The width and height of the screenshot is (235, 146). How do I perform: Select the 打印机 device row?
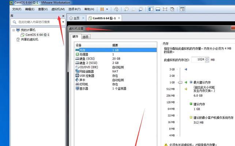pyautogui.click(x=116, y=84)
